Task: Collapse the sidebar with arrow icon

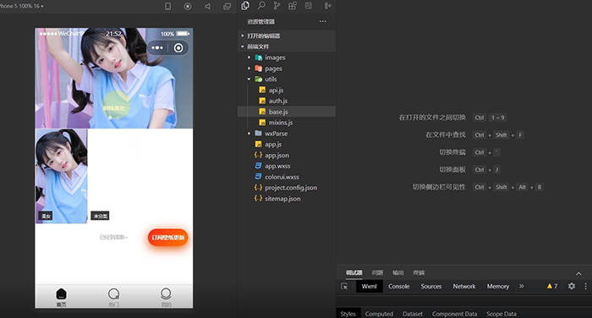Action: (328, 6)
